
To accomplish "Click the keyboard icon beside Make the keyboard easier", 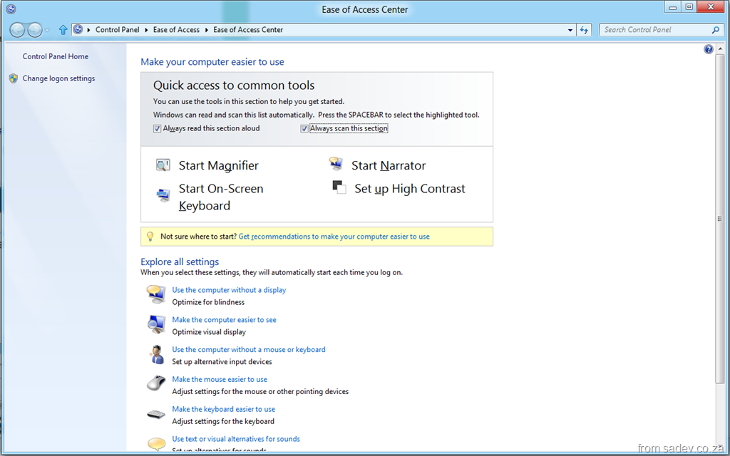I will pyautogui.click(x=156, y=414).
